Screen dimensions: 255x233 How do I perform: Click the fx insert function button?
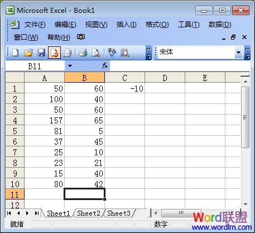tap(105, 65)
